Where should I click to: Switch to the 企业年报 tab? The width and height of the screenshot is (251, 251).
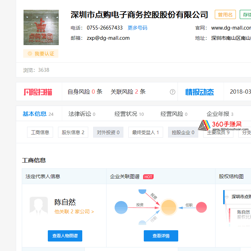click(x=220, y=114)
